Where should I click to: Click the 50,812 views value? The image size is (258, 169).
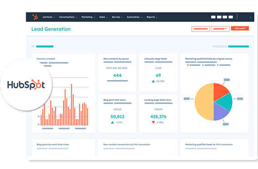[x=117, y=116]
